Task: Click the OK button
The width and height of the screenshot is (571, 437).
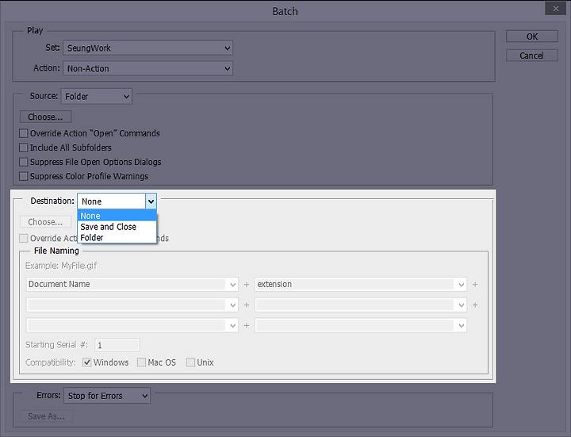Action: click(x=531, y=36)
